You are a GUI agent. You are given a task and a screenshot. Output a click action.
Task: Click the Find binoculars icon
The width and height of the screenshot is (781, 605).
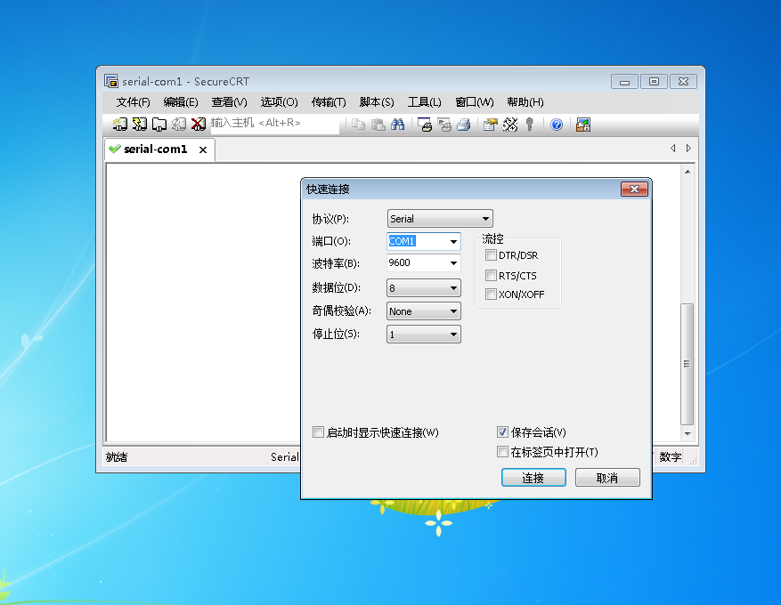click(x=397, y=124)
